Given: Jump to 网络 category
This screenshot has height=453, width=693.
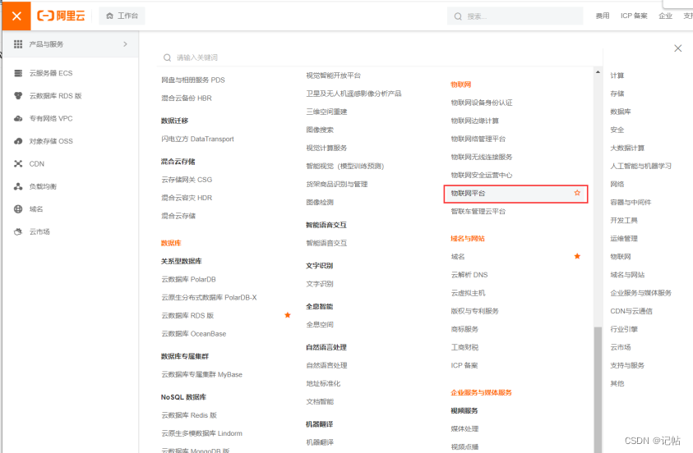Looking at the screenshot, I should [x=617, y=184].
